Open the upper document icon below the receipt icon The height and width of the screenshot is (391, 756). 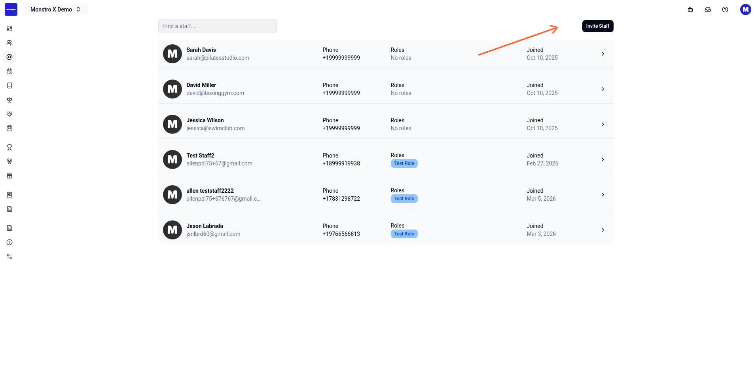(x=9, y=209)
